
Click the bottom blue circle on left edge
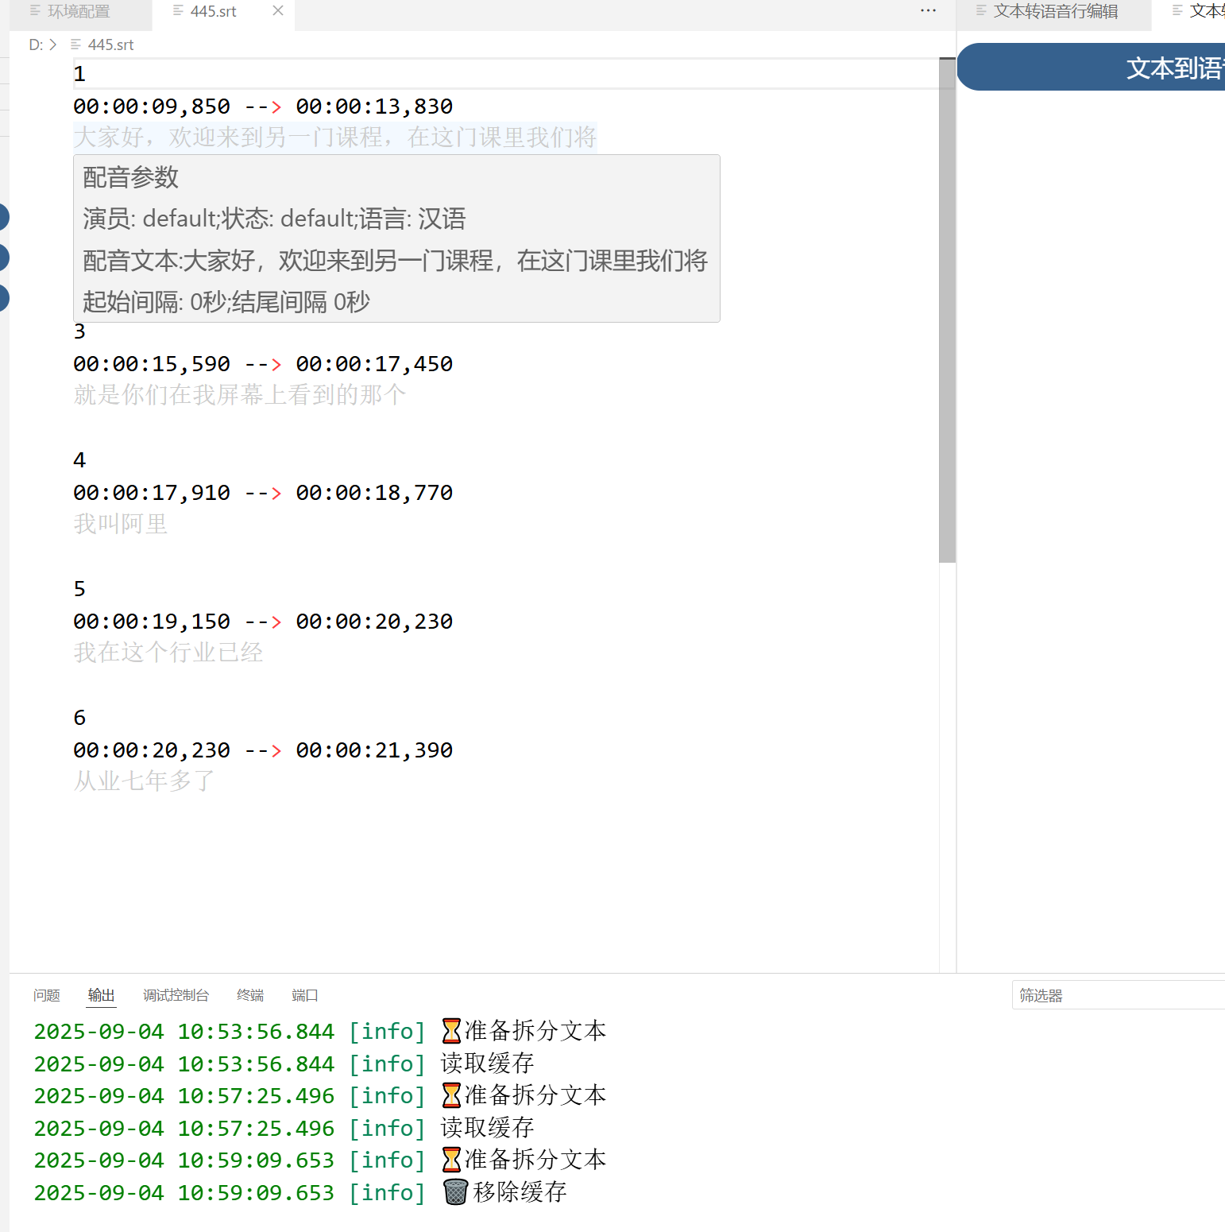tap(2, 298)
